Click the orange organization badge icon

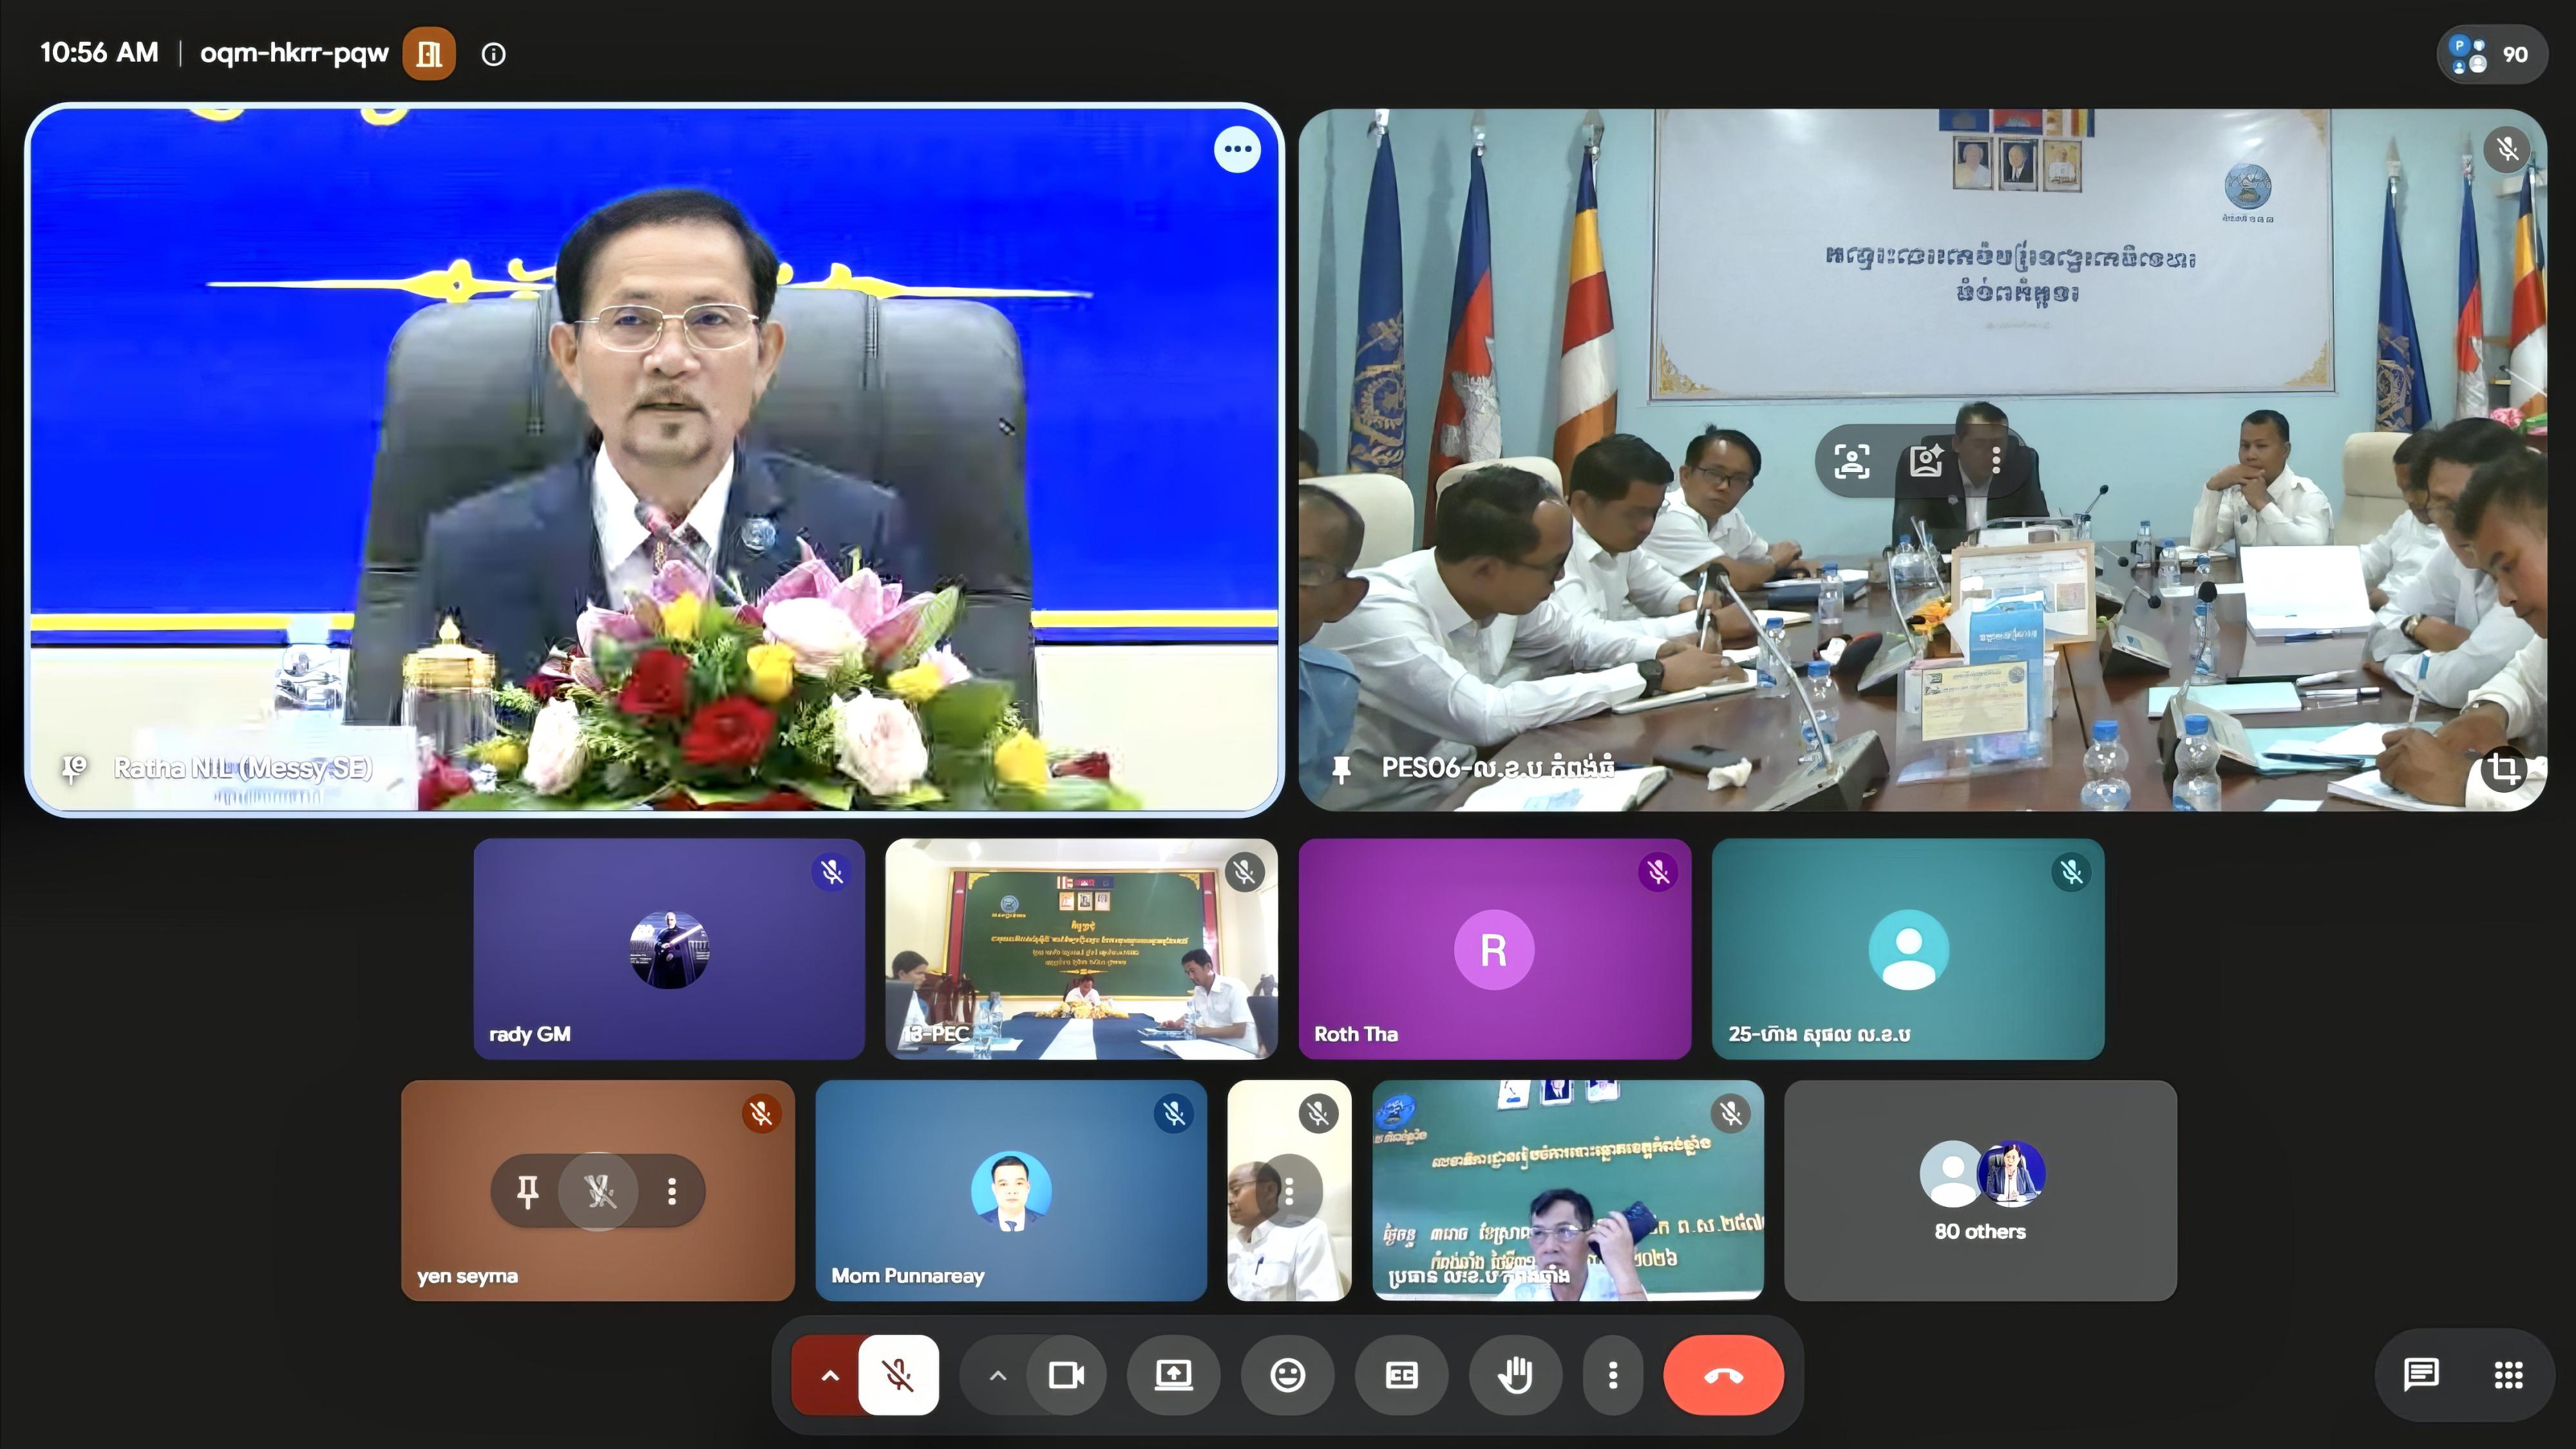click(429, 54)
